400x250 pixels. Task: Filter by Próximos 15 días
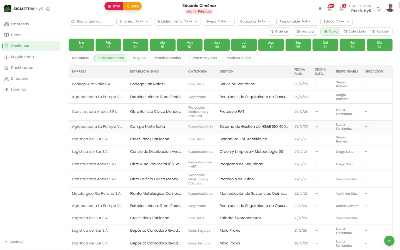[x=238, y=58]
